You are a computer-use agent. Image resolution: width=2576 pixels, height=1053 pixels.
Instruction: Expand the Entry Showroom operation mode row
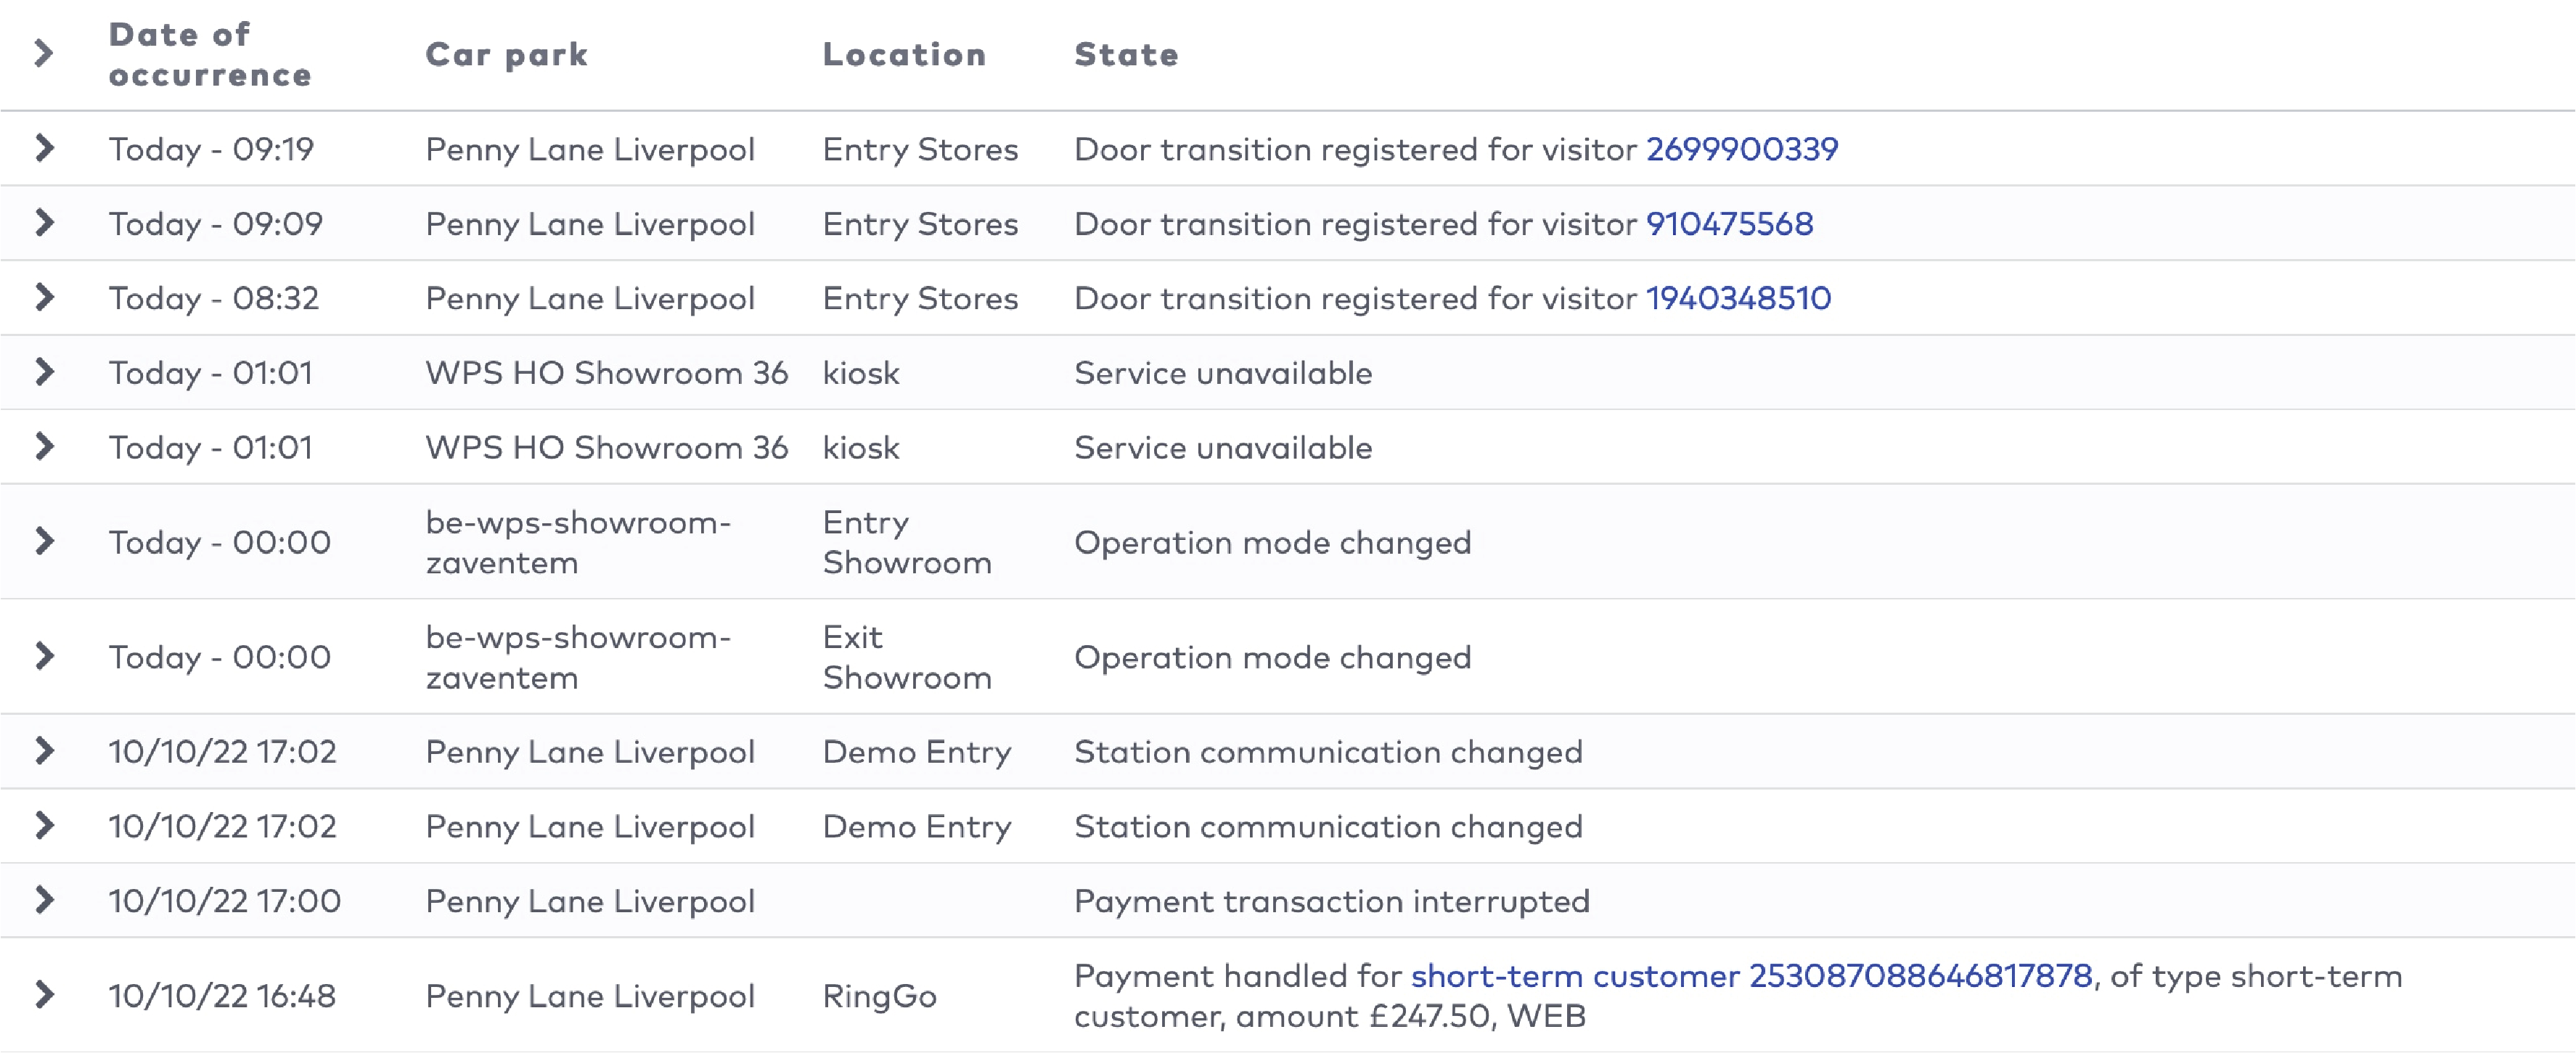pos(44,542)
